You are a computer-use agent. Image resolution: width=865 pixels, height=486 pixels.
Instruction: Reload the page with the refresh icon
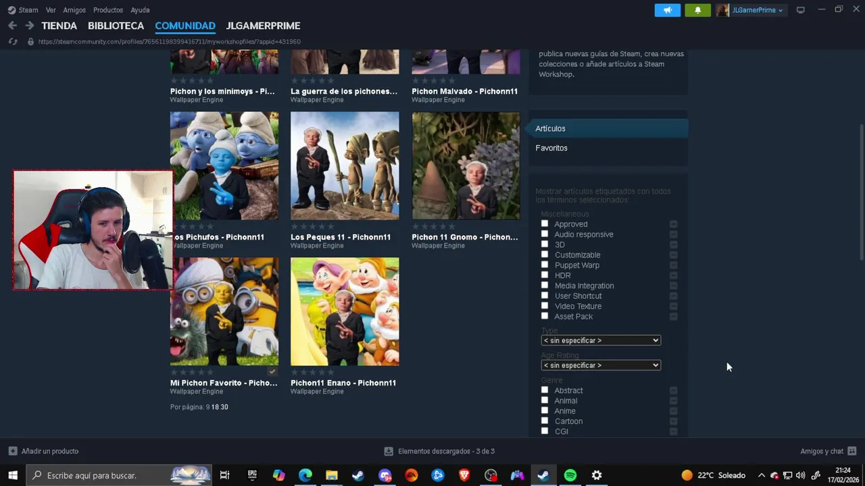[12, 42]
